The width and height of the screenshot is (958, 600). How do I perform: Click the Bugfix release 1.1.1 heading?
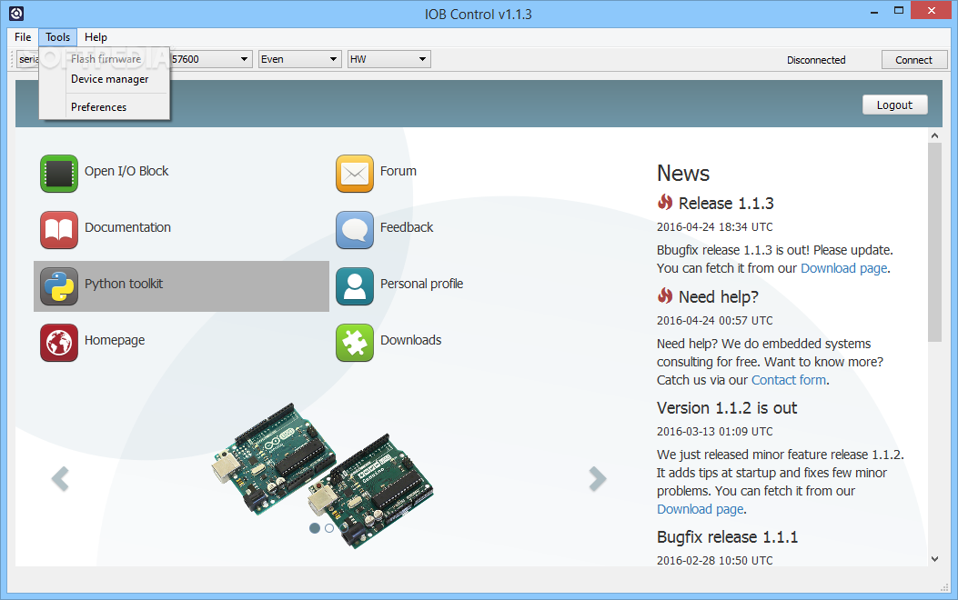click(x=727, y=537)
